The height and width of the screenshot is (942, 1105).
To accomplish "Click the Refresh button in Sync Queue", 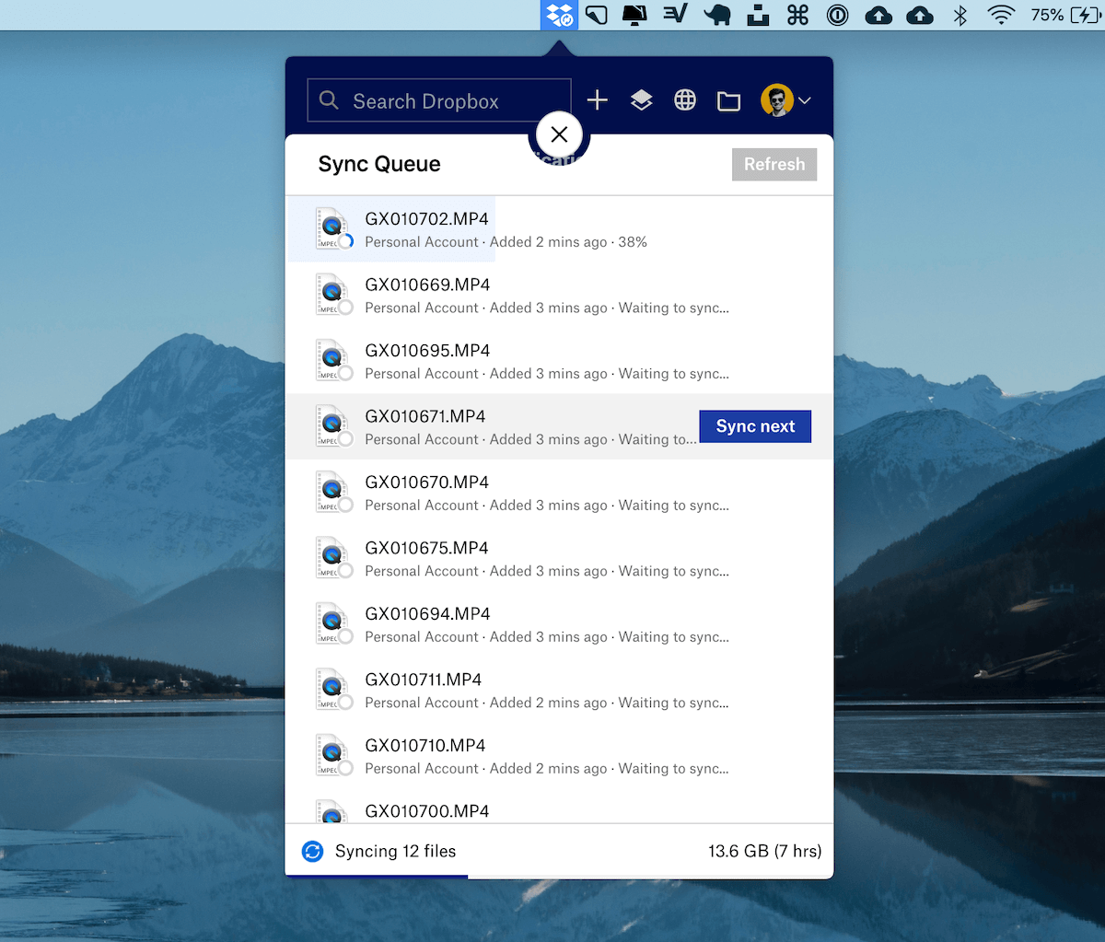I will [774, 164].
